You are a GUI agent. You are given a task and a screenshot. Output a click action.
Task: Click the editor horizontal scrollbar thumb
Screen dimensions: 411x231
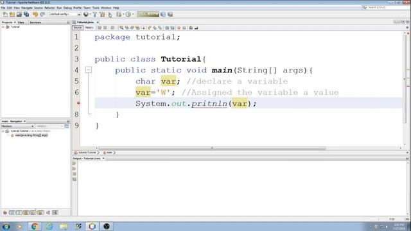pyautogui.click(x=212, y=148)
